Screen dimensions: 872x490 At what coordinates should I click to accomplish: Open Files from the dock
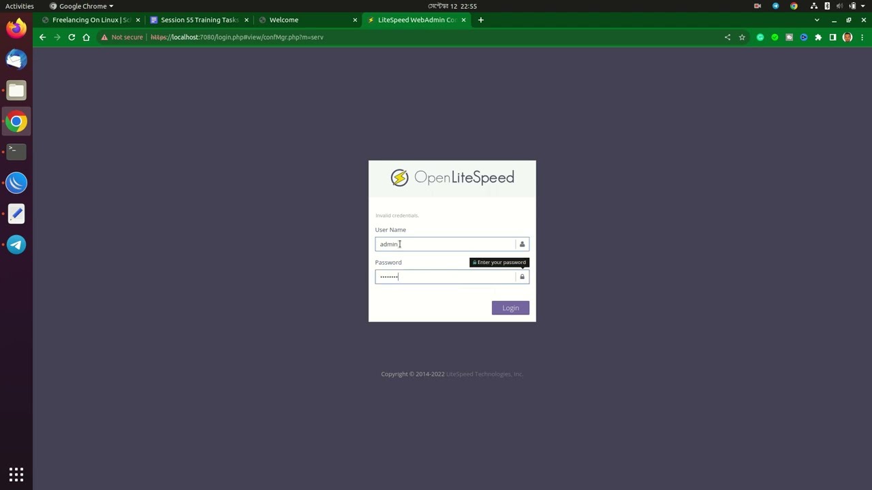coord(16,91)
